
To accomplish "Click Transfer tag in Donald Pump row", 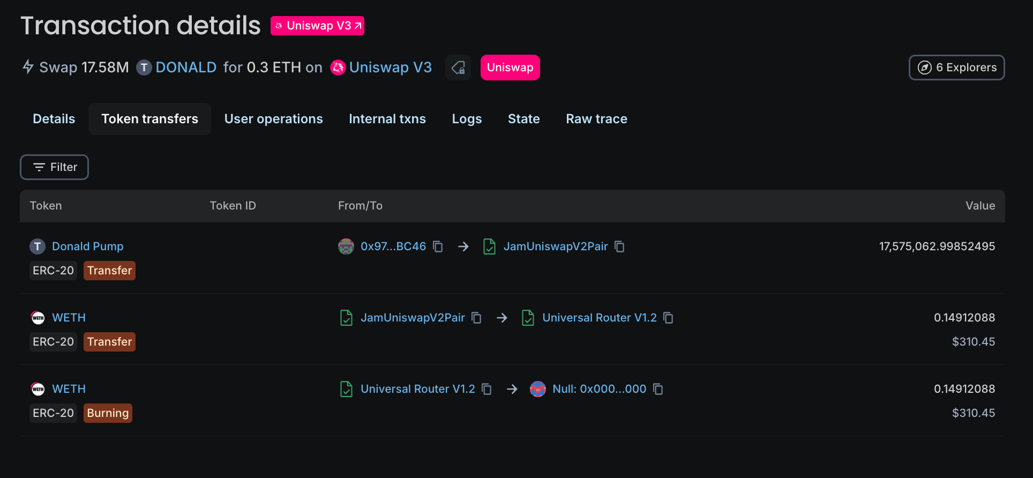I will click(x=109, y=271).
